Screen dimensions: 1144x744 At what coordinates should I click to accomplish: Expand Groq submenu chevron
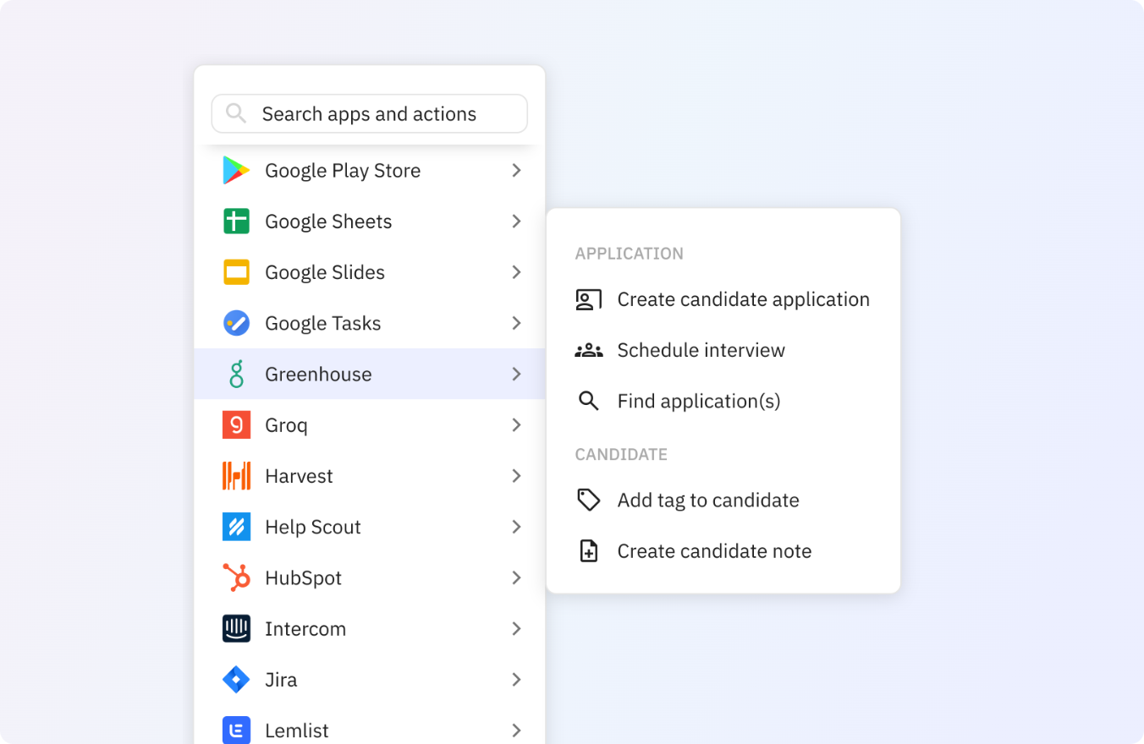click(516, 424)
